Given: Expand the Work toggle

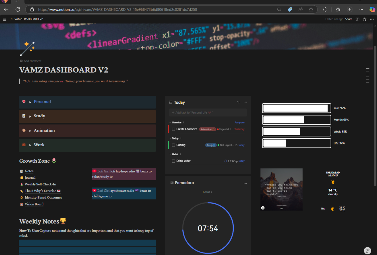Looking at the screenshot, I should tap(30, 145).
